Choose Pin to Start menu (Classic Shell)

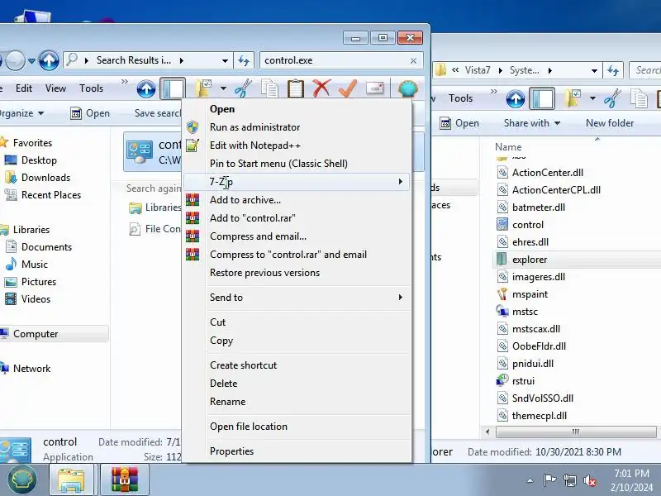297,163
